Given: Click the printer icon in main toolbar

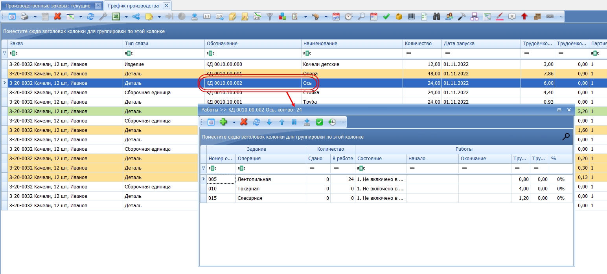Looking at the screenshot, I should [x=24, y=16].
